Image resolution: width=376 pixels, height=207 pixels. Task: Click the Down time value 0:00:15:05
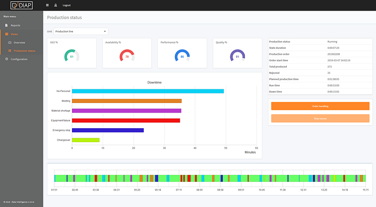[x=333, y=91]
